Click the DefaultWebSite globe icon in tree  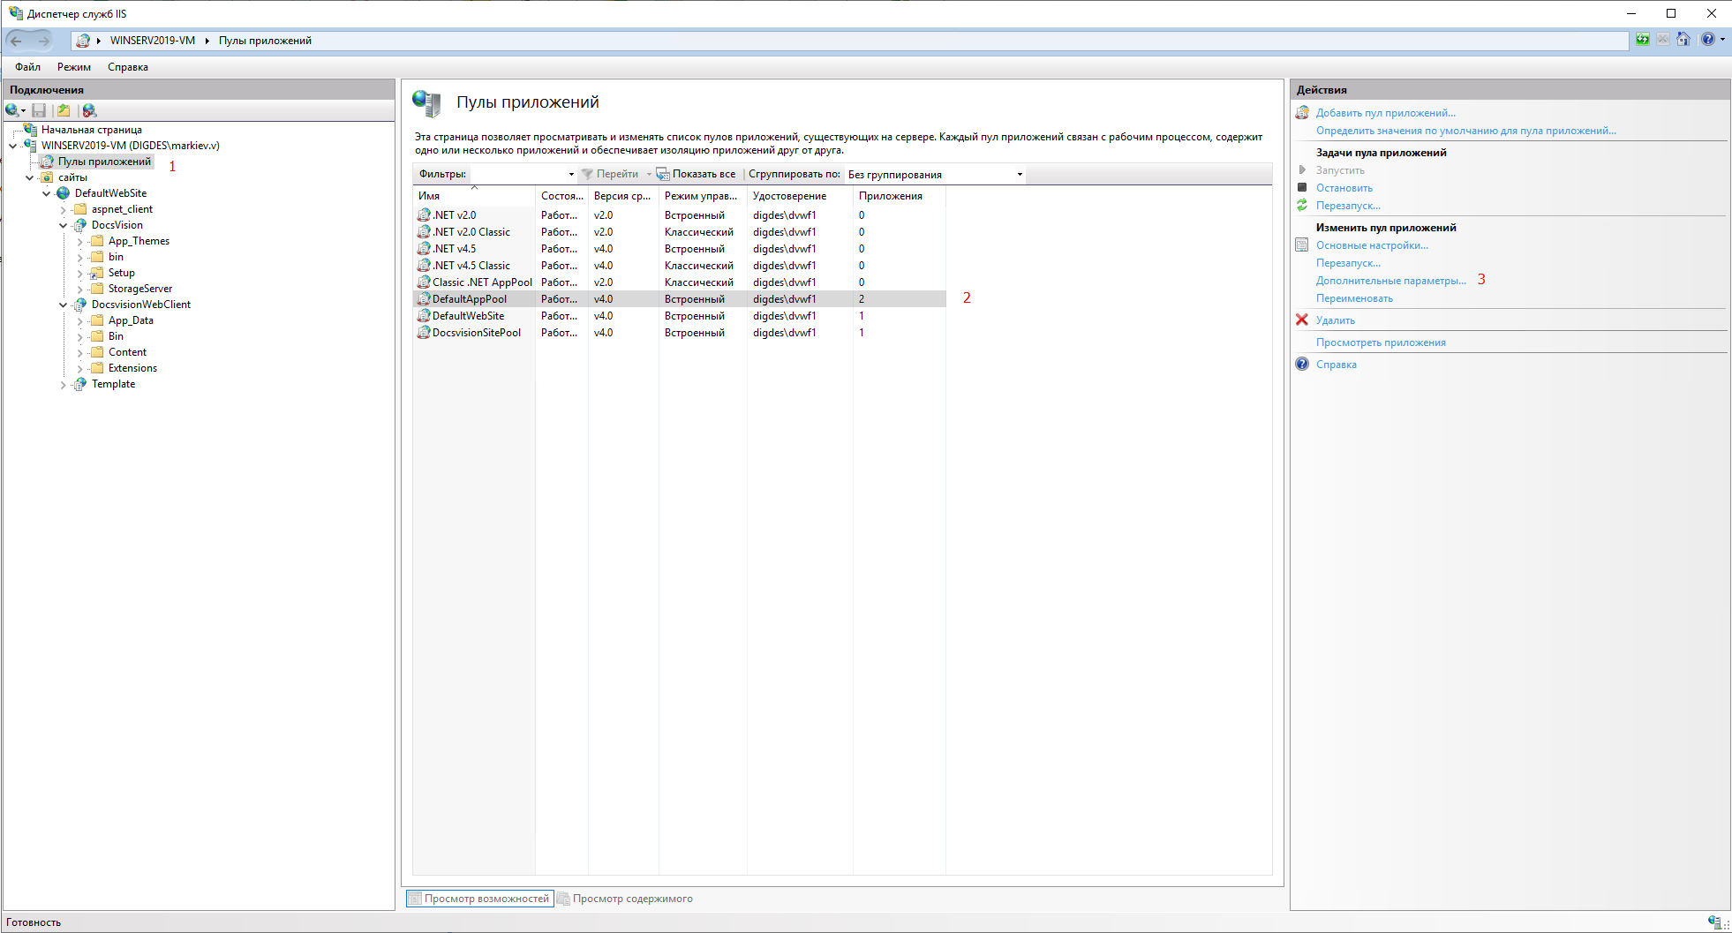[x=63, y=193]
